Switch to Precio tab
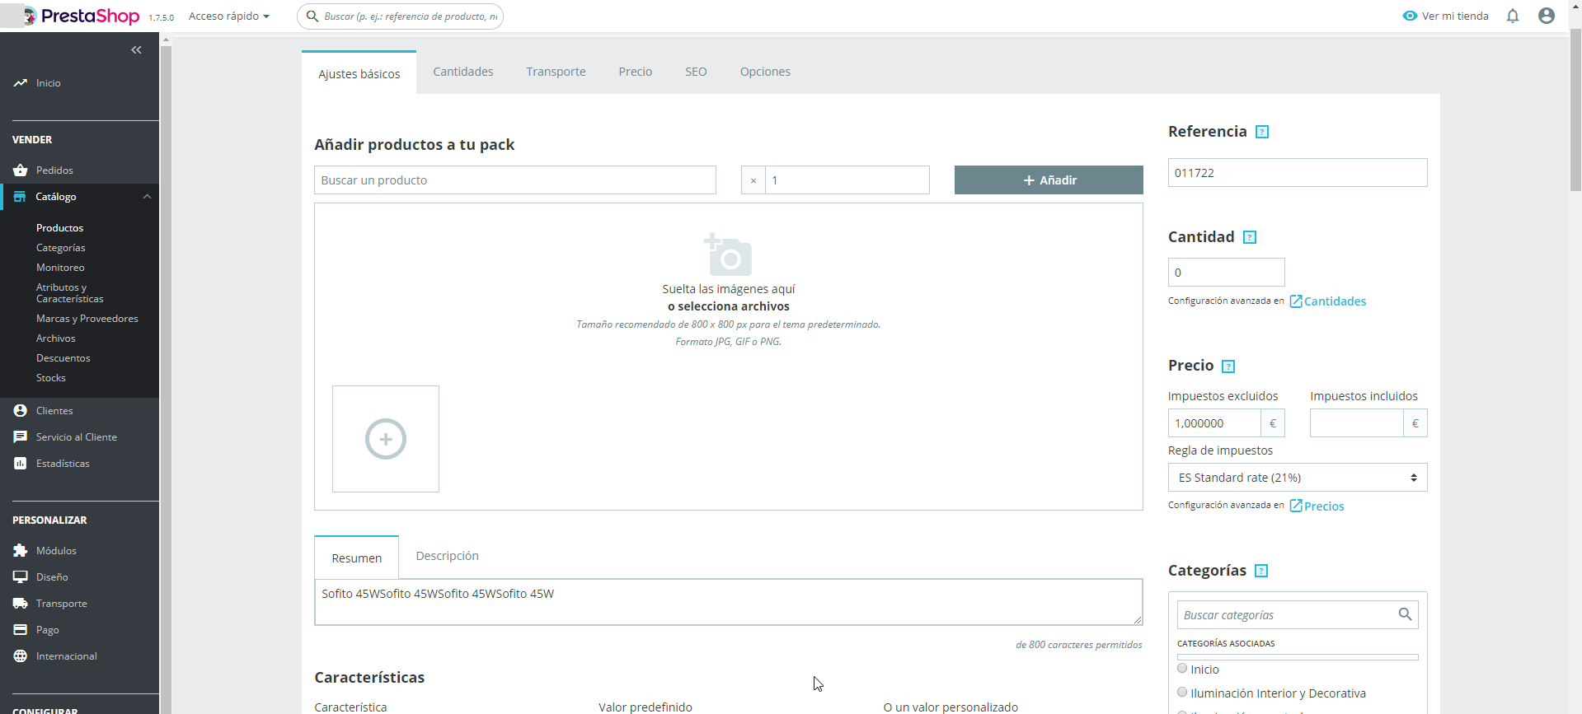 (x=636, y=72)
